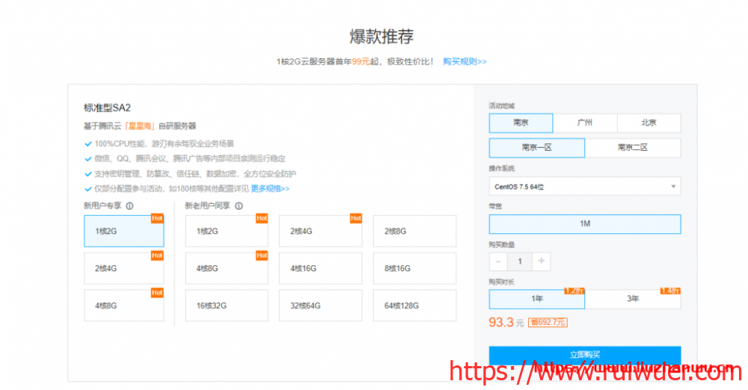Pick the 8核16G configuration card
The height and width of the screenshot is (390, 748).
[414, 268]
